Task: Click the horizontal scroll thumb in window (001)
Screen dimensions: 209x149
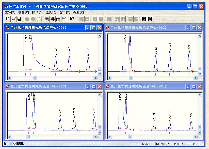Action: point(35,78)
